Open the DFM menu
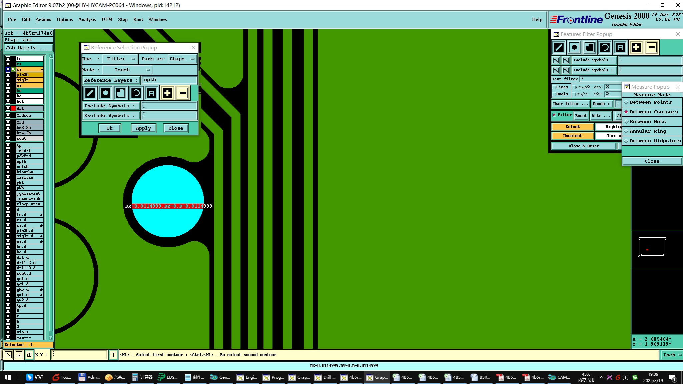 pyautogui.click(x=107, y=19)
